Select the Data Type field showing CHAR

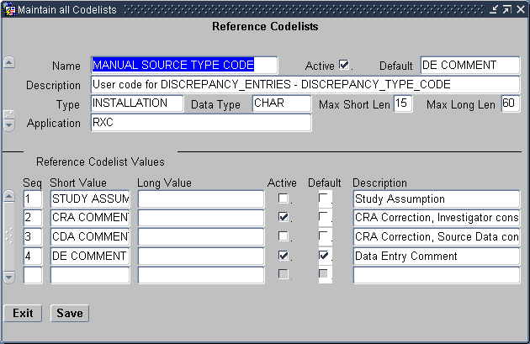coord(281,103)
